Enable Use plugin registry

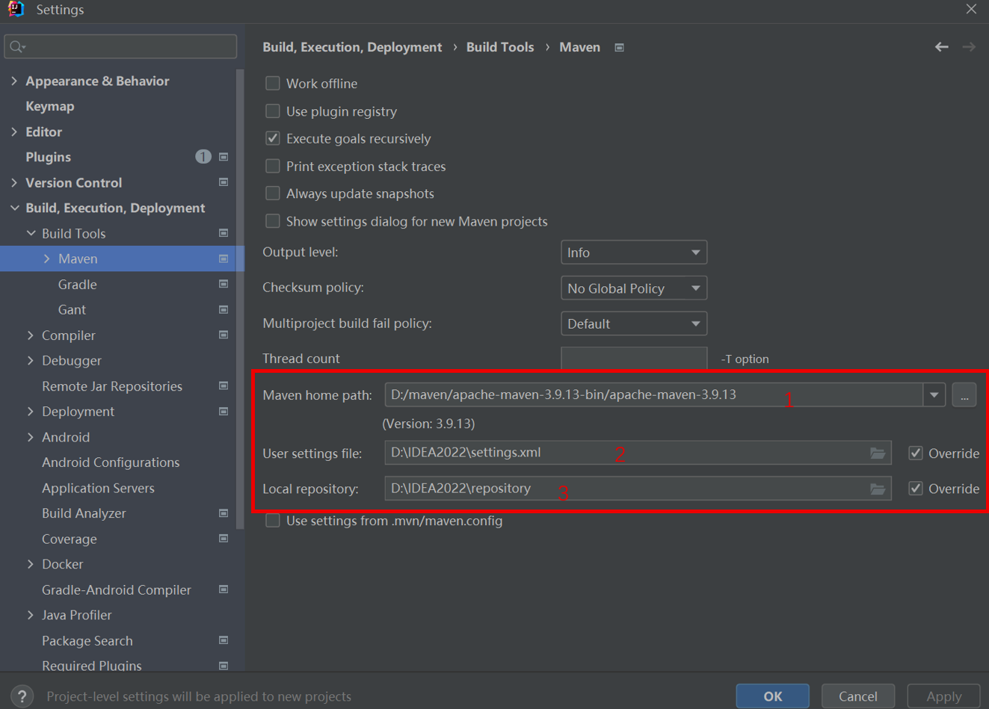[273, 111]
